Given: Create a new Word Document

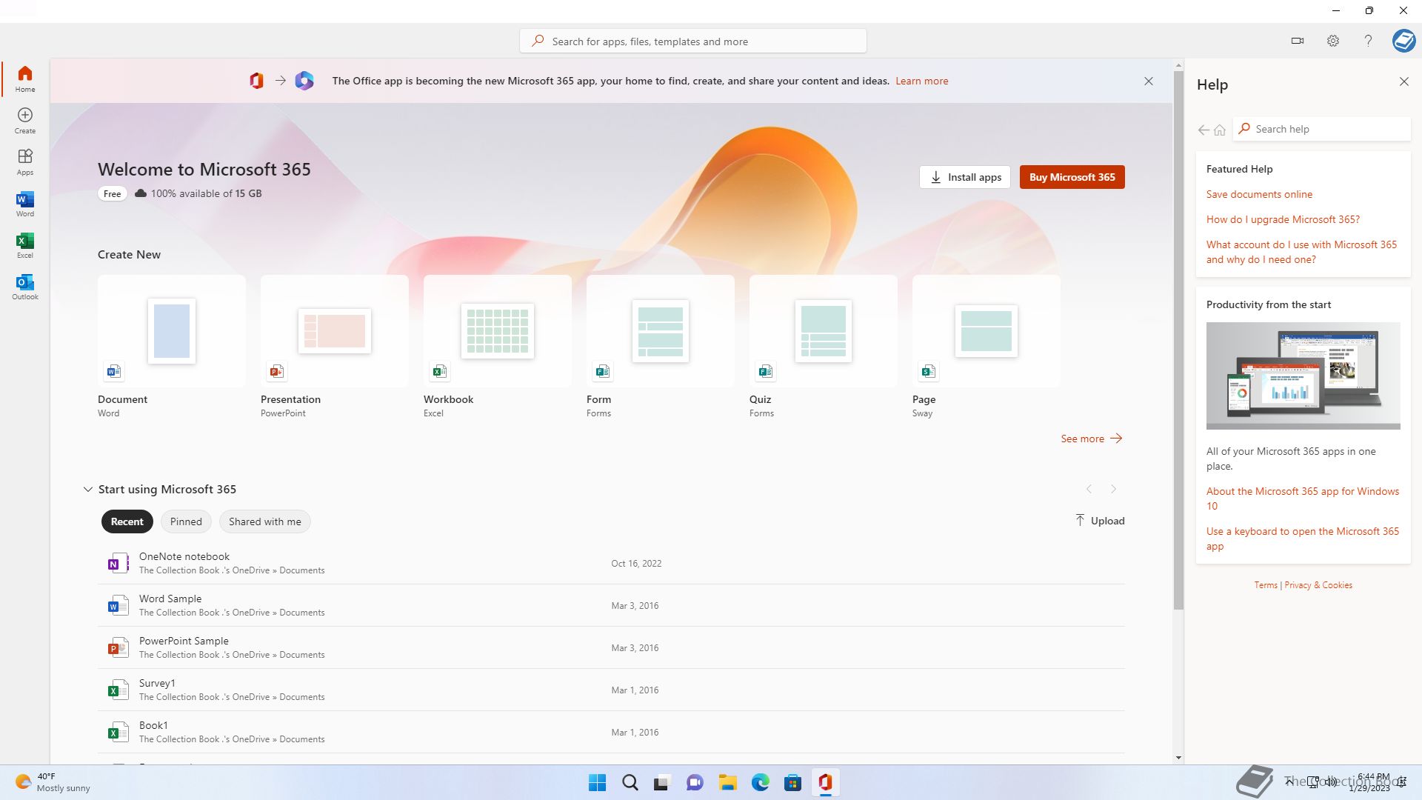Looking at the screenshot, I should point(172,347).
